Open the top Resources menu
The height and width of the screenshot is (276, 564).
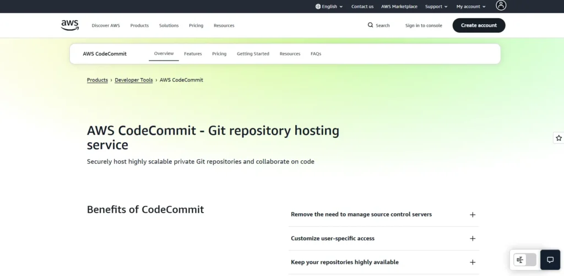click(224, 25)
